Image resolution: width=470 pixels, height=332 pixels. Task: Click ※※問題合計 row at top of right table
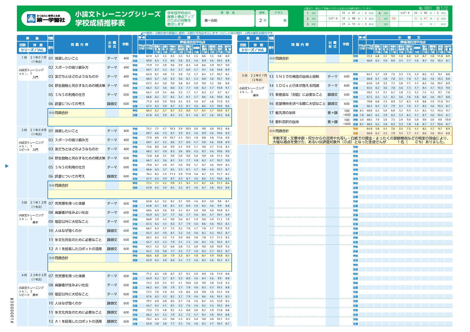point(360,58)
